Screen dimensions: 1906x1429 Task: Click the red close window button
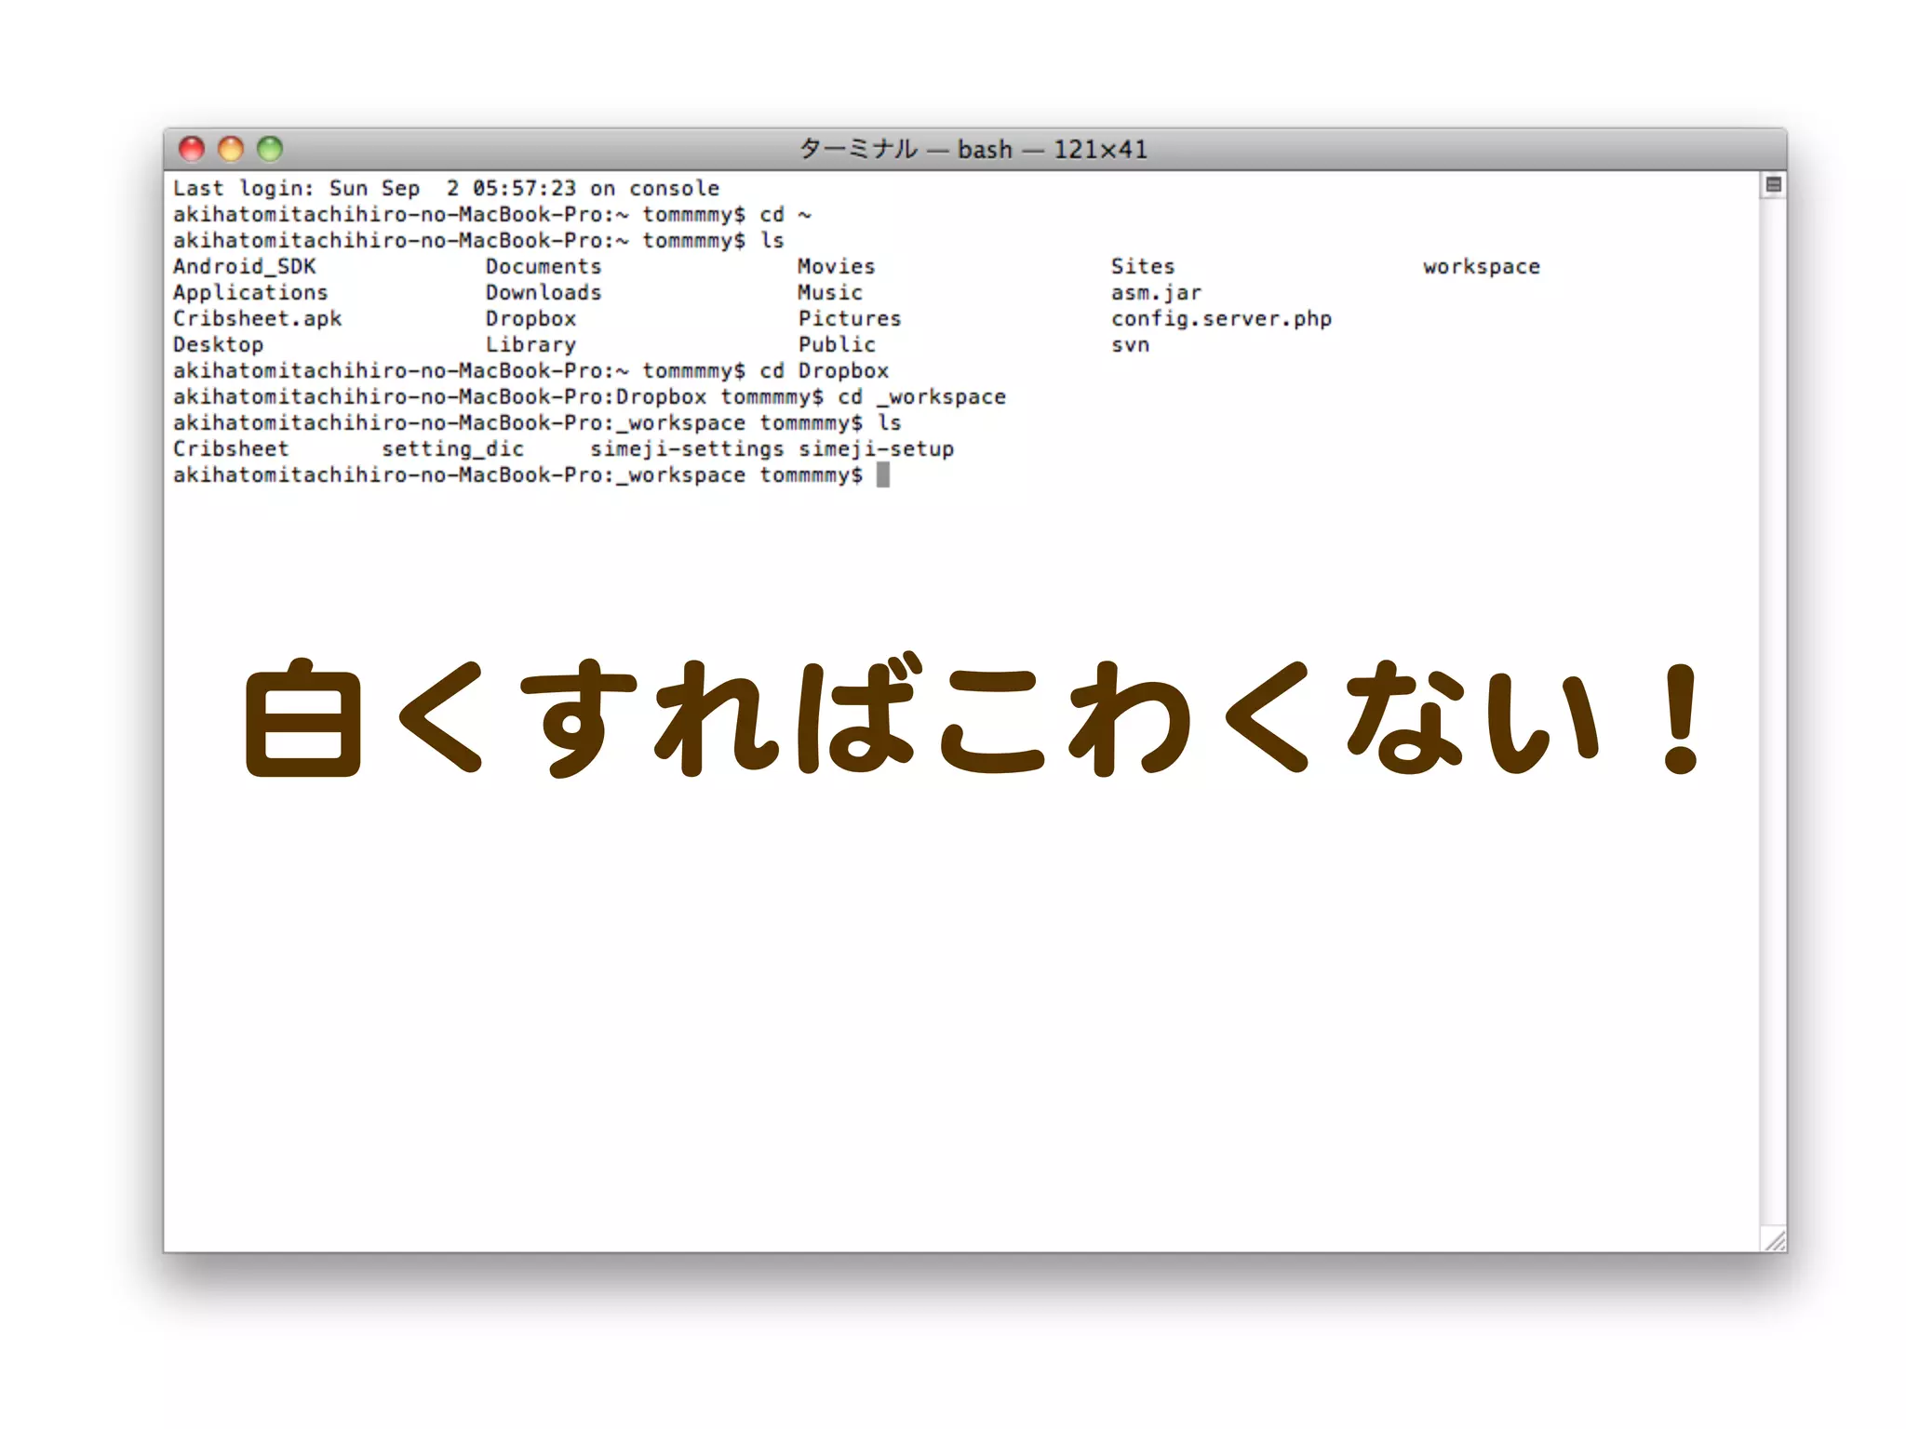click(192, 149)
